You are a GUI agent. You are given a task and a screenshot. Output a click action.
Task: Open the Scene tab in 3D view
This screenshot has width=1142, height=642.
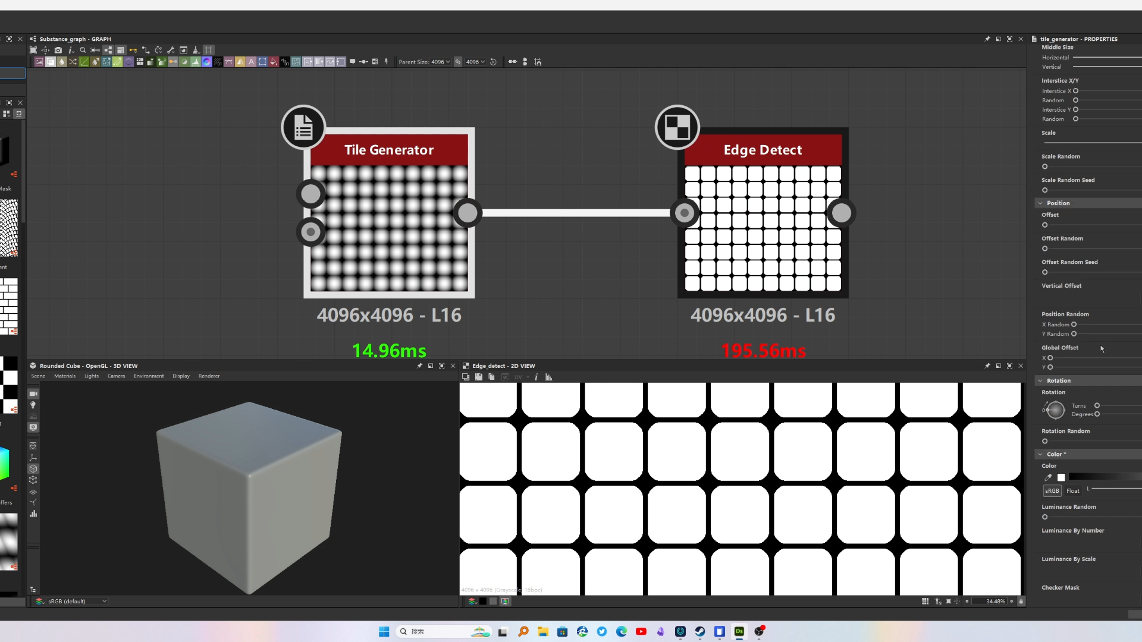(37, 376)
